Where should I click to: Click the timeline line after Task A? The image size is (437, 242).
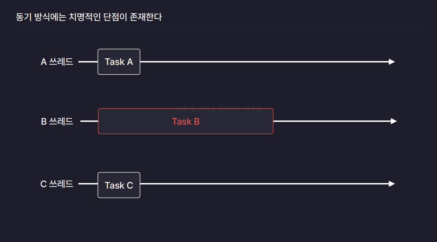[x=265, y=62]
